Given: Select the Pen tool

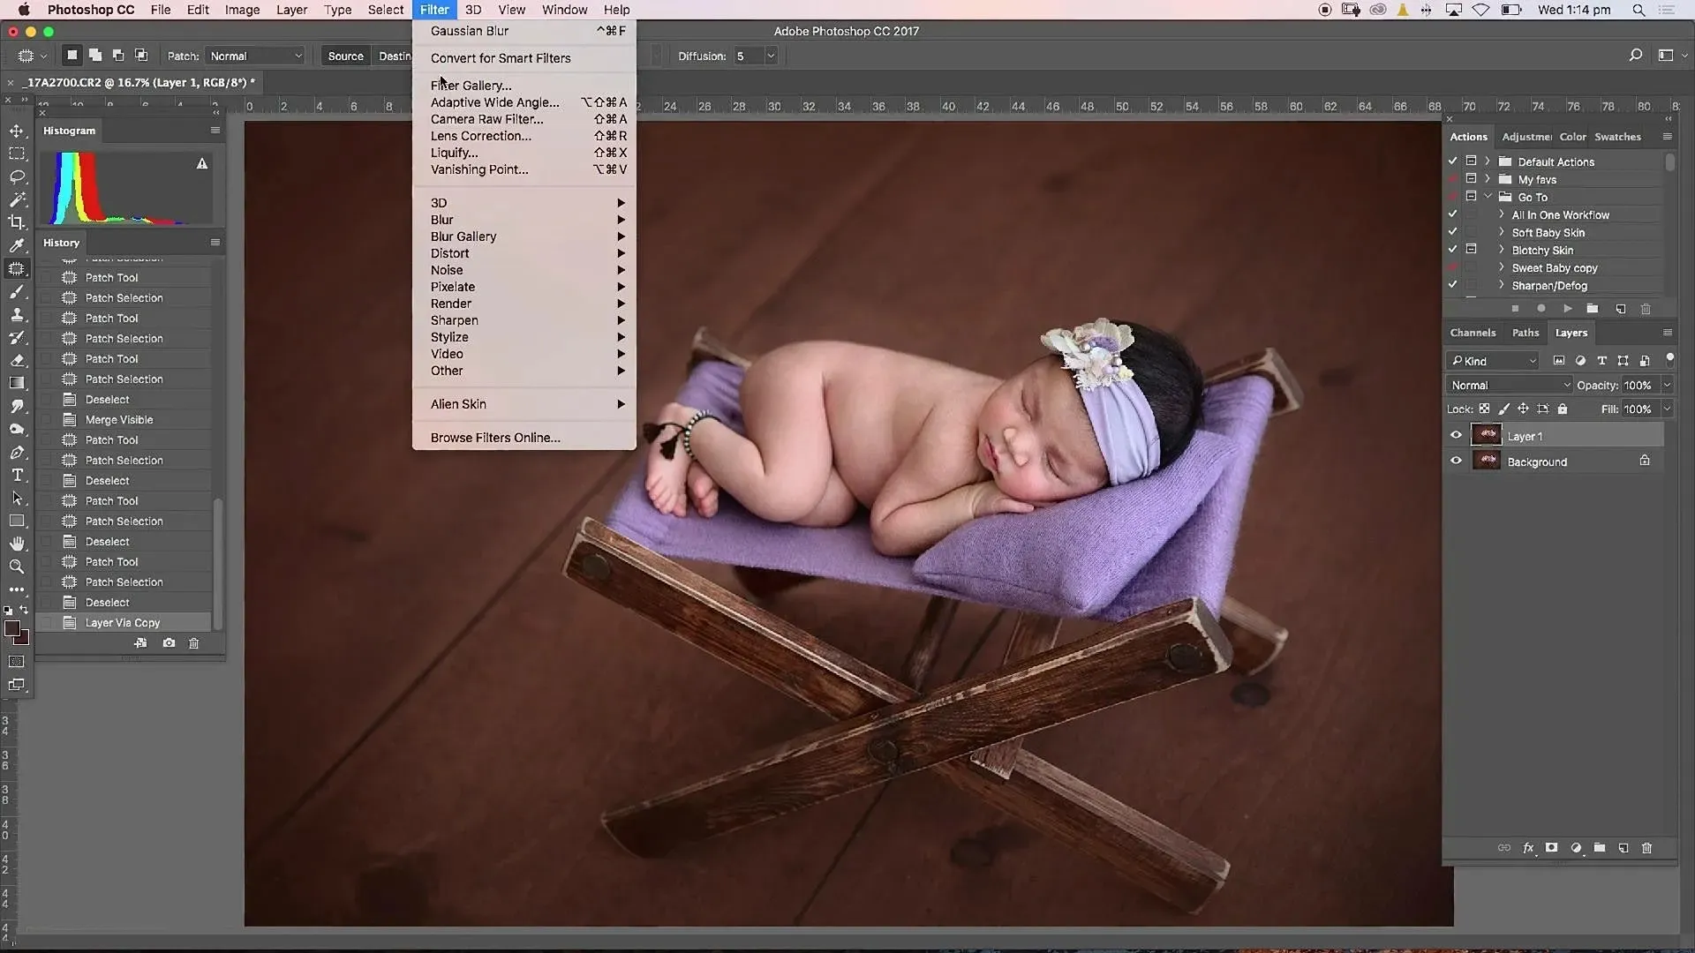Looking at the screenshot, I should (x=17, y=452).
